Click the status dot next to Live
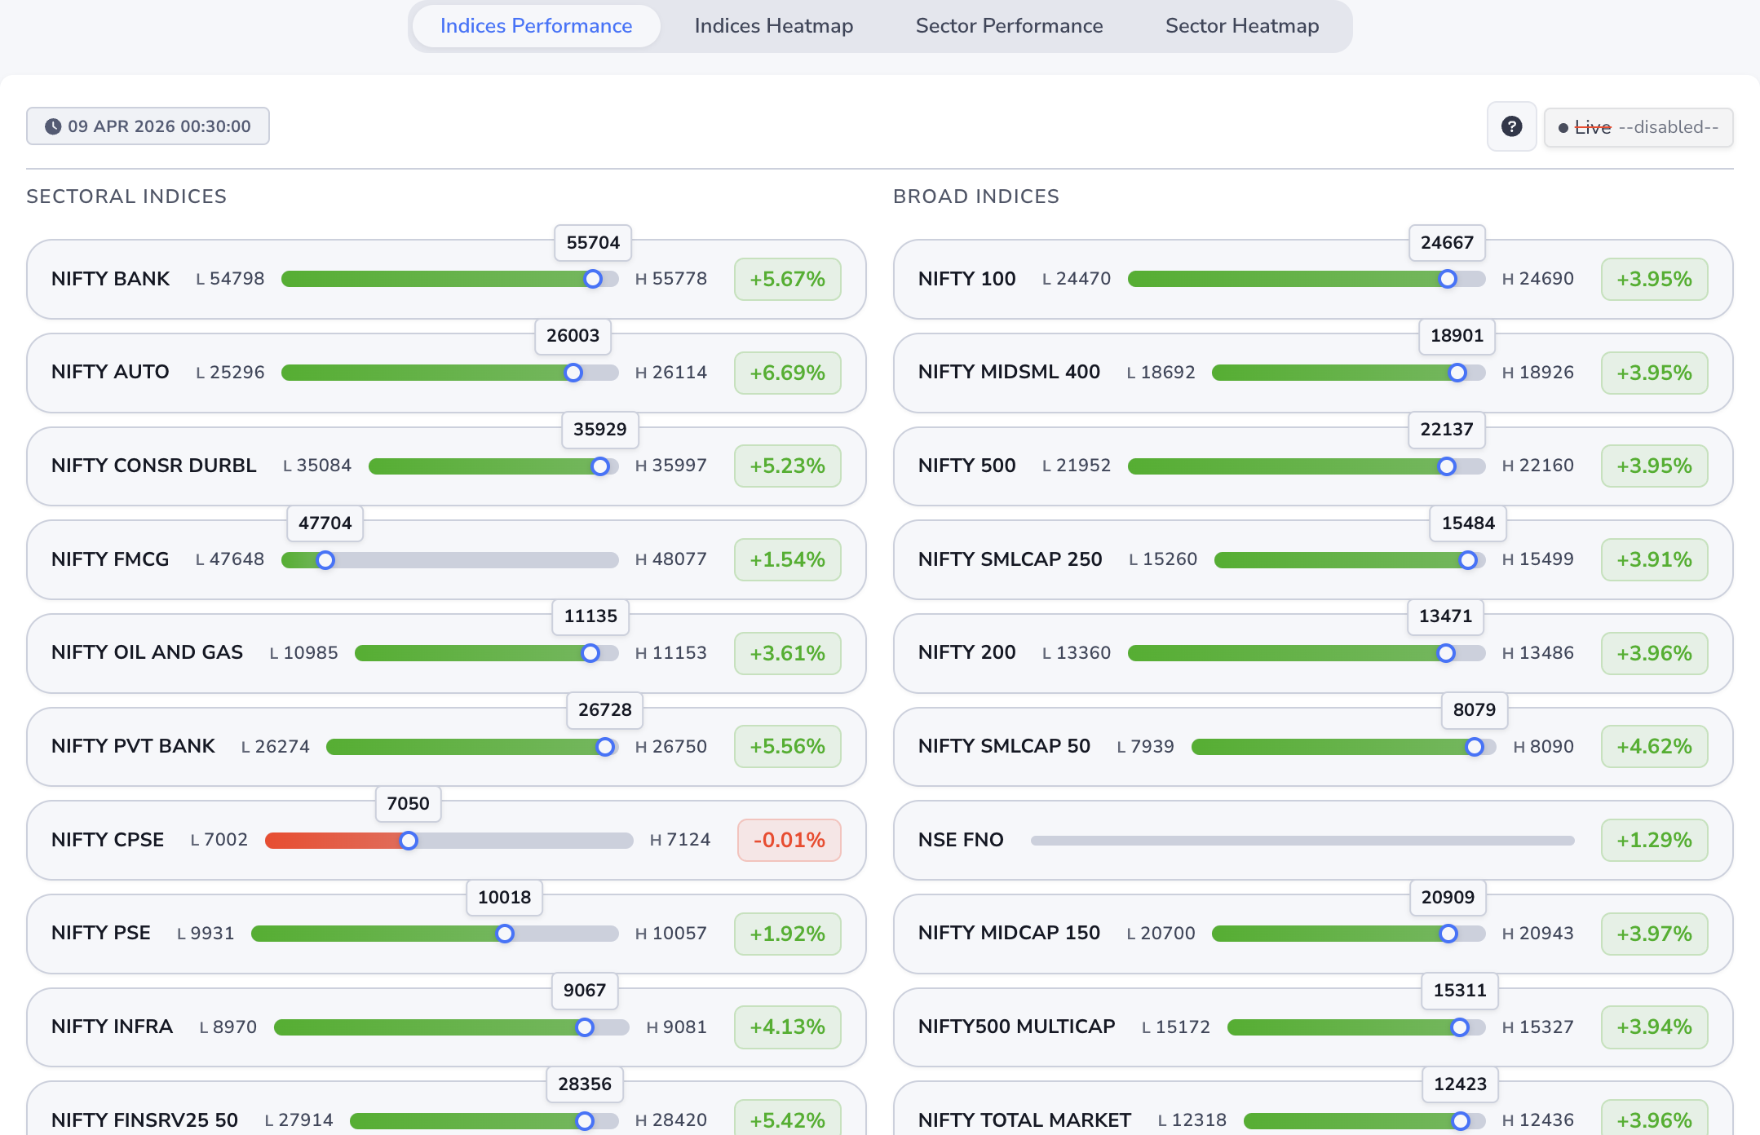 [1563, 128]
